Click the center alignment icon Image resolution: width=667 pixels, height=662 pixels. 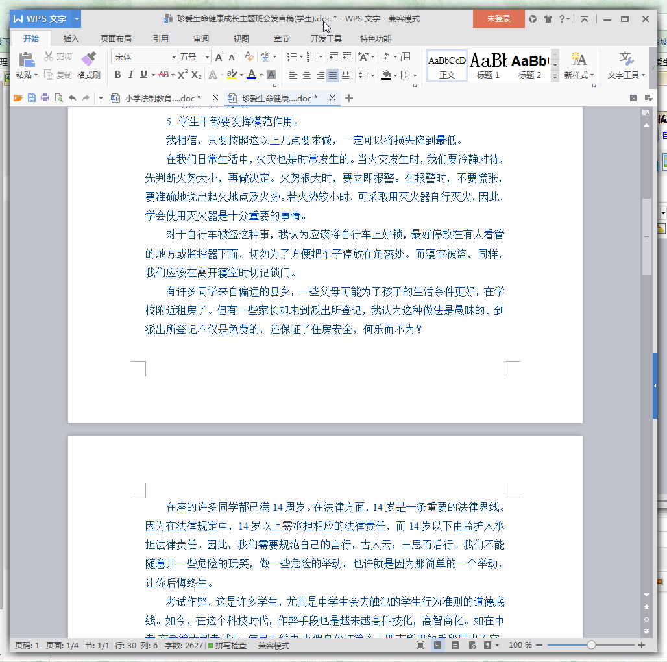307,75
